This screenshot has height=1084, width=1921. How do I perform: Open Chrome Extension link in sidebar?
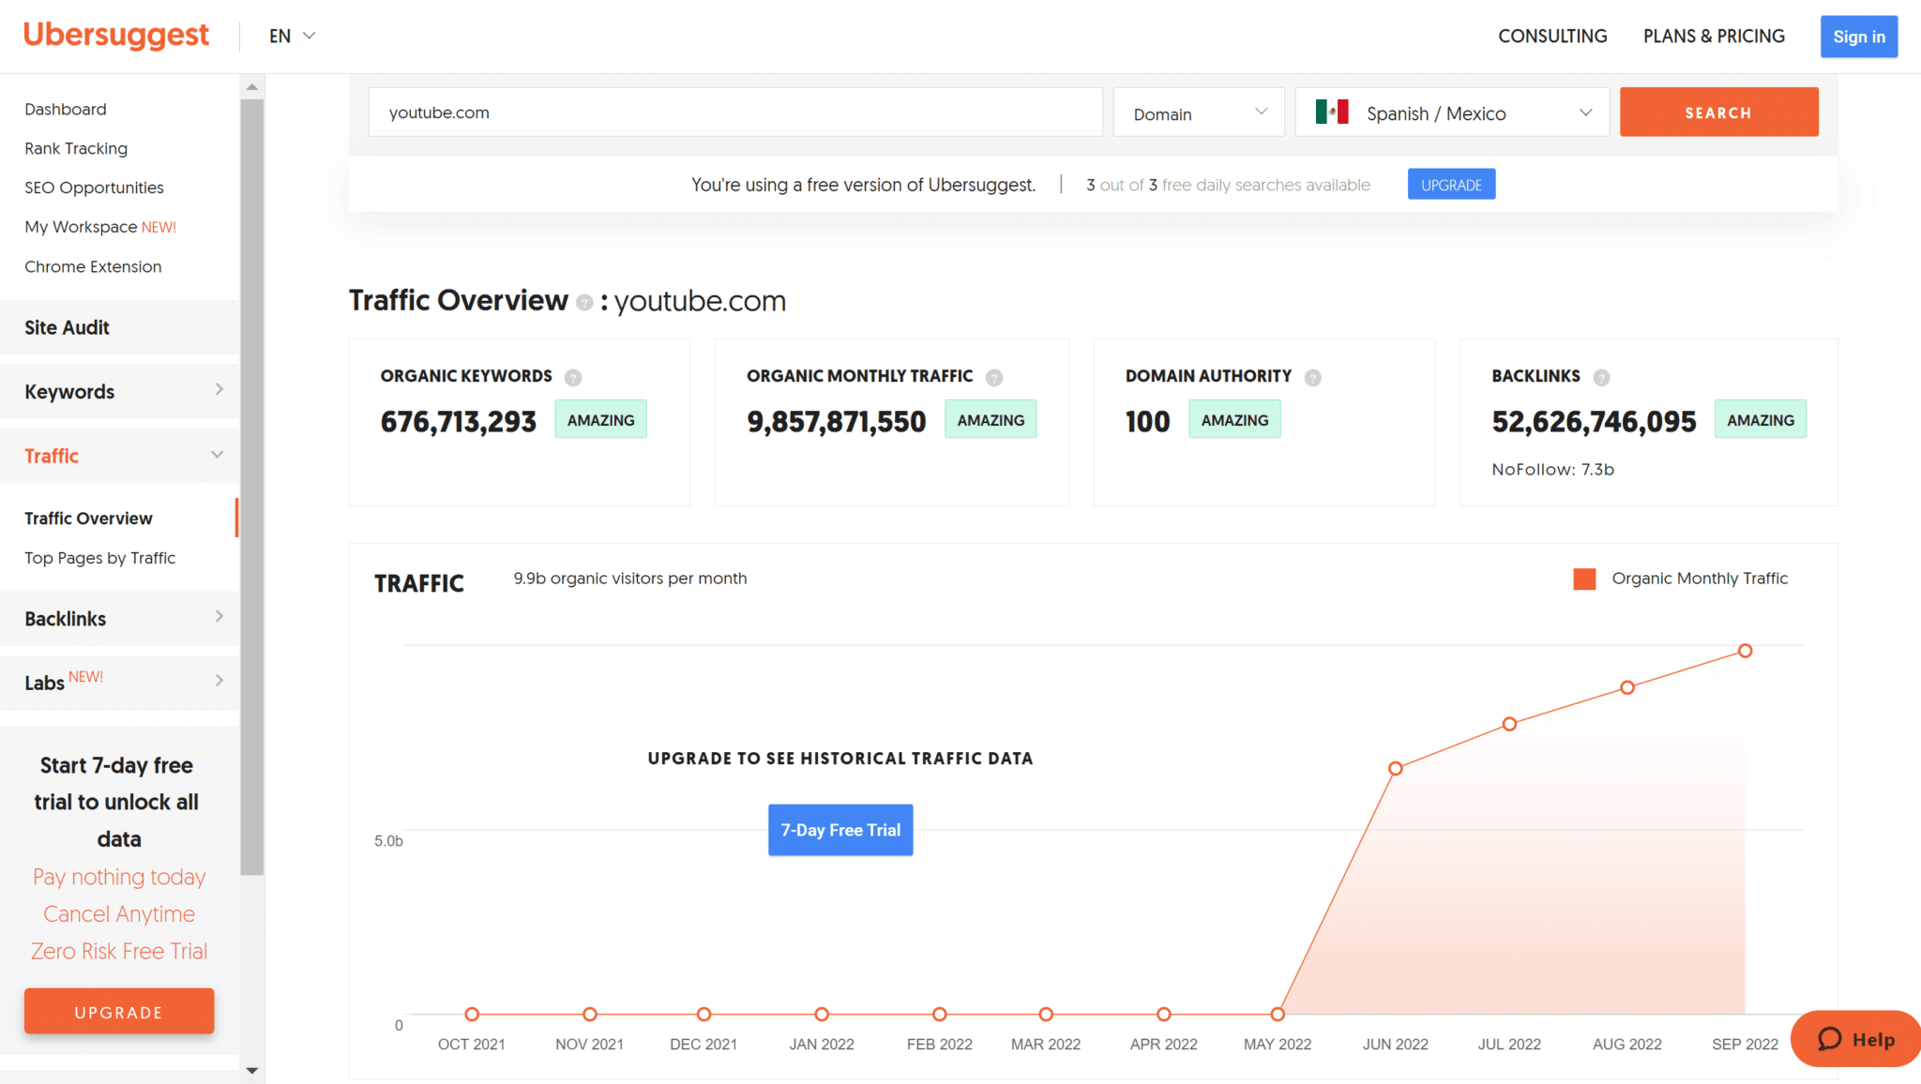tap(93, 266)
